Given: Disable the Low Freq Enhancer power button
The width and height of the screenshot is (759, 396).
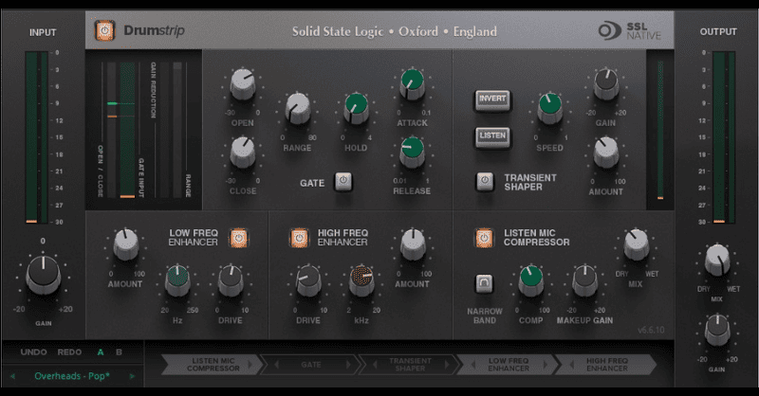Looking at the screenshot, I should click(x=239, y=238).
